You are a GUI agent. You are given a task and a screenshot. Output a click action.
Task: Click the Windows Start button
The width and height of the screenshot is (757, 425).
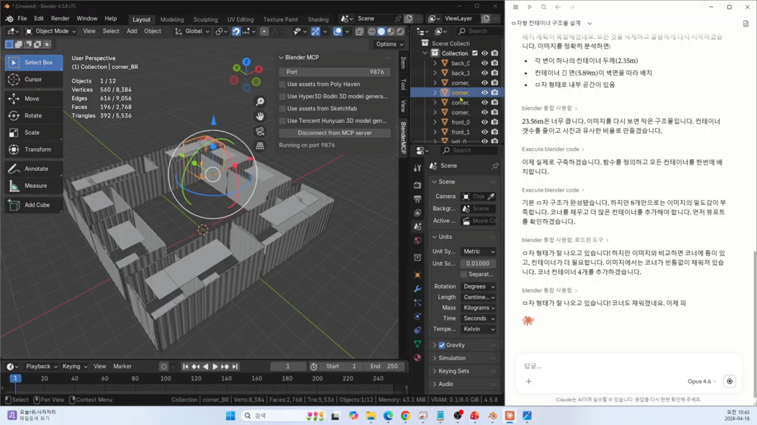231,416
